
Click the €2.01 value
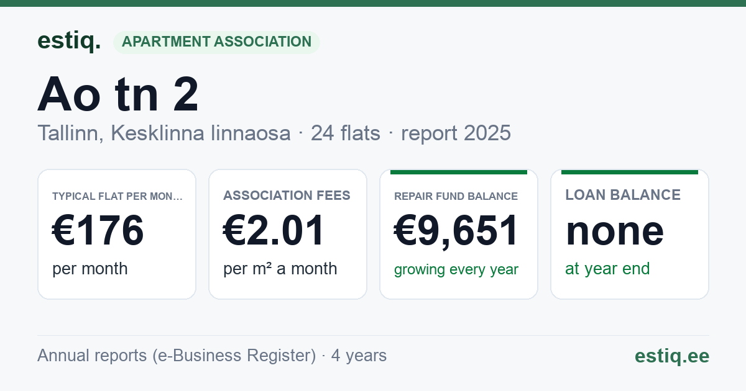click(274, 230)
